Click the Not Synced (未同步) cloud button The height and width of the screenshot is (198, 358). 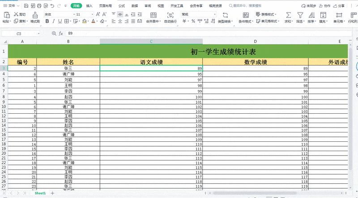pyautogui.click(x=309, y=6)
